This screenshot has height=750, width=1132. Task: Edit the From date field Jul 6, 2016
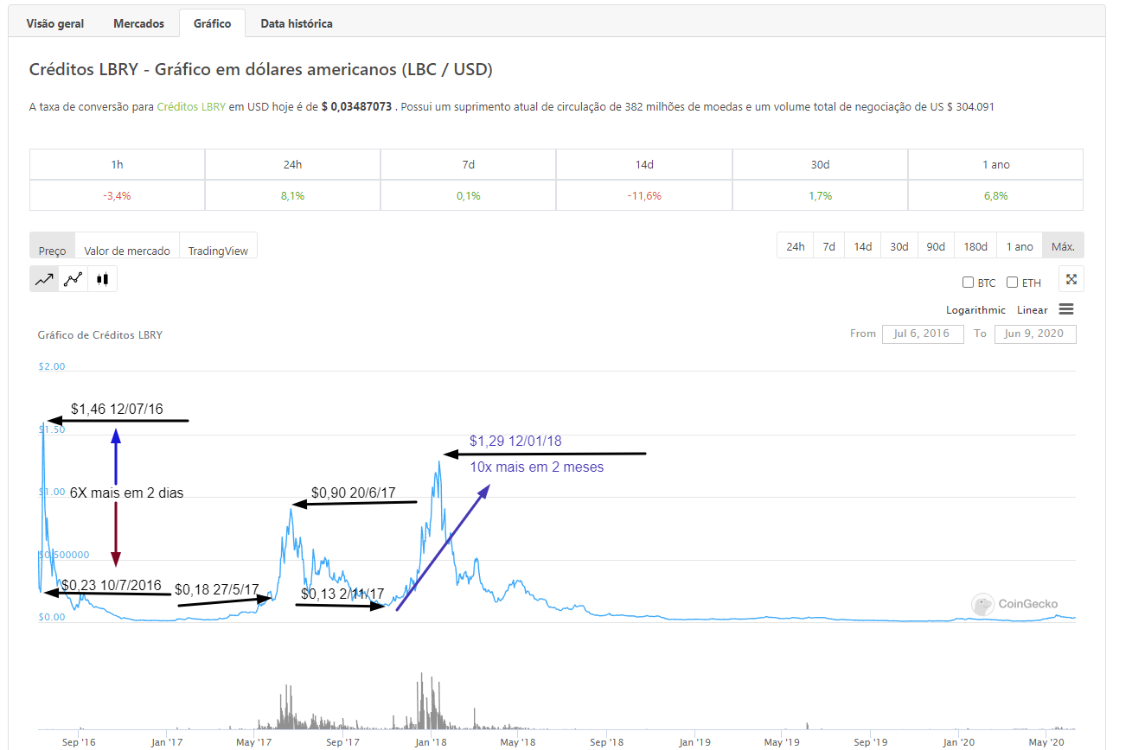(923, 334)
